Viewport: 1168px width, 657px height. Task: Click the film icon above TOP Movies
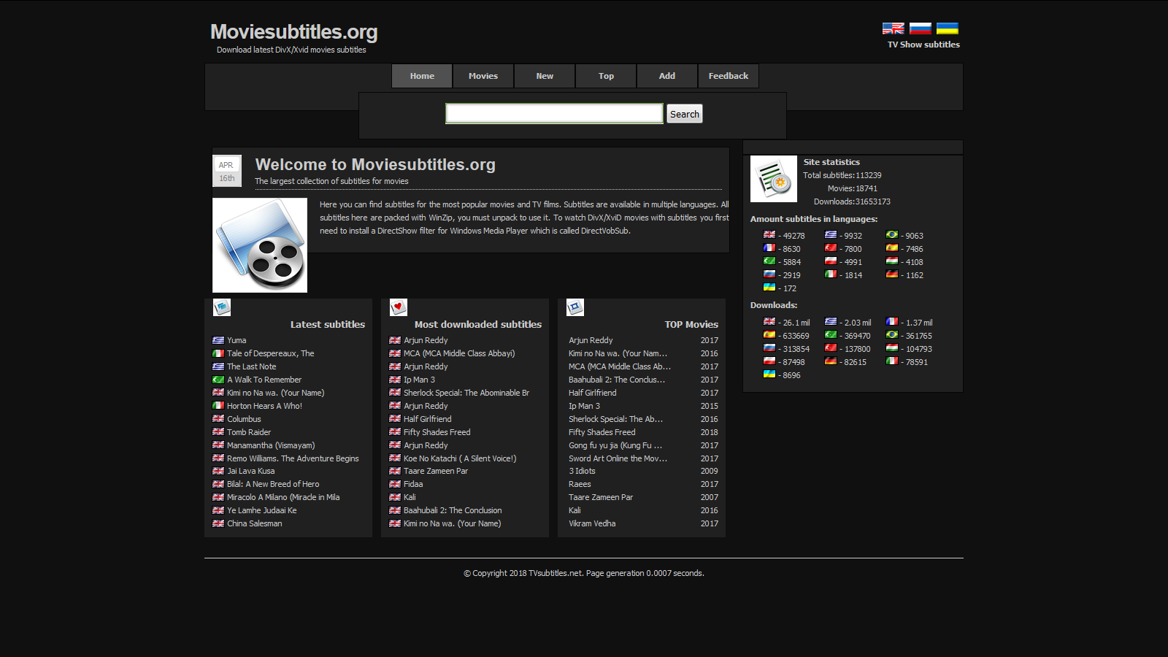tap(575, 307)
